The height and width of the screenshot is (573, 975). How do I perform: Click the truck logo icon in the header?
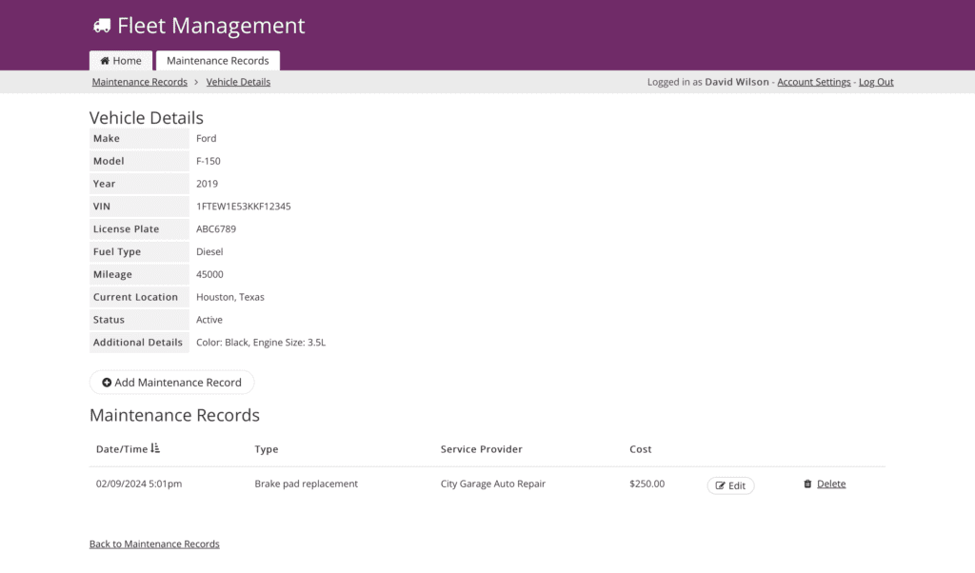tap(102, 26)
